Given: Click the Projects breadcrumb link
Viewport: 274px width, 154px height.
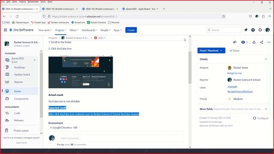Looking at the screenshot, I should point(53,38).
